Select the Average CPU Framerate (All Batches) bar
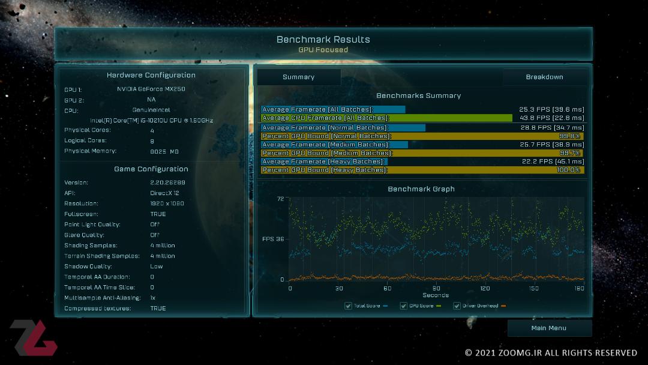The height and width of the screenshot is (365, 648). [x=387, y=118]
